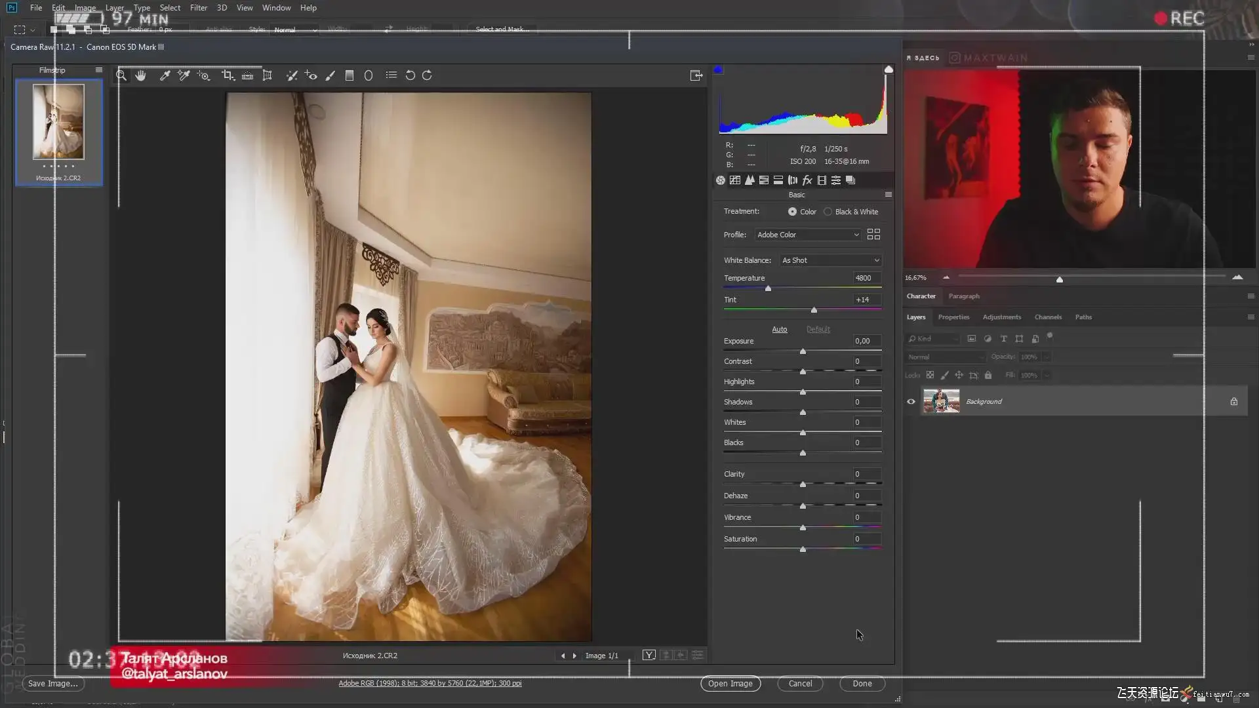Image resolution: width=1259 pixels, height=708 pixels.
Task: Open the Filter menu
Action: tap(198, 8)
